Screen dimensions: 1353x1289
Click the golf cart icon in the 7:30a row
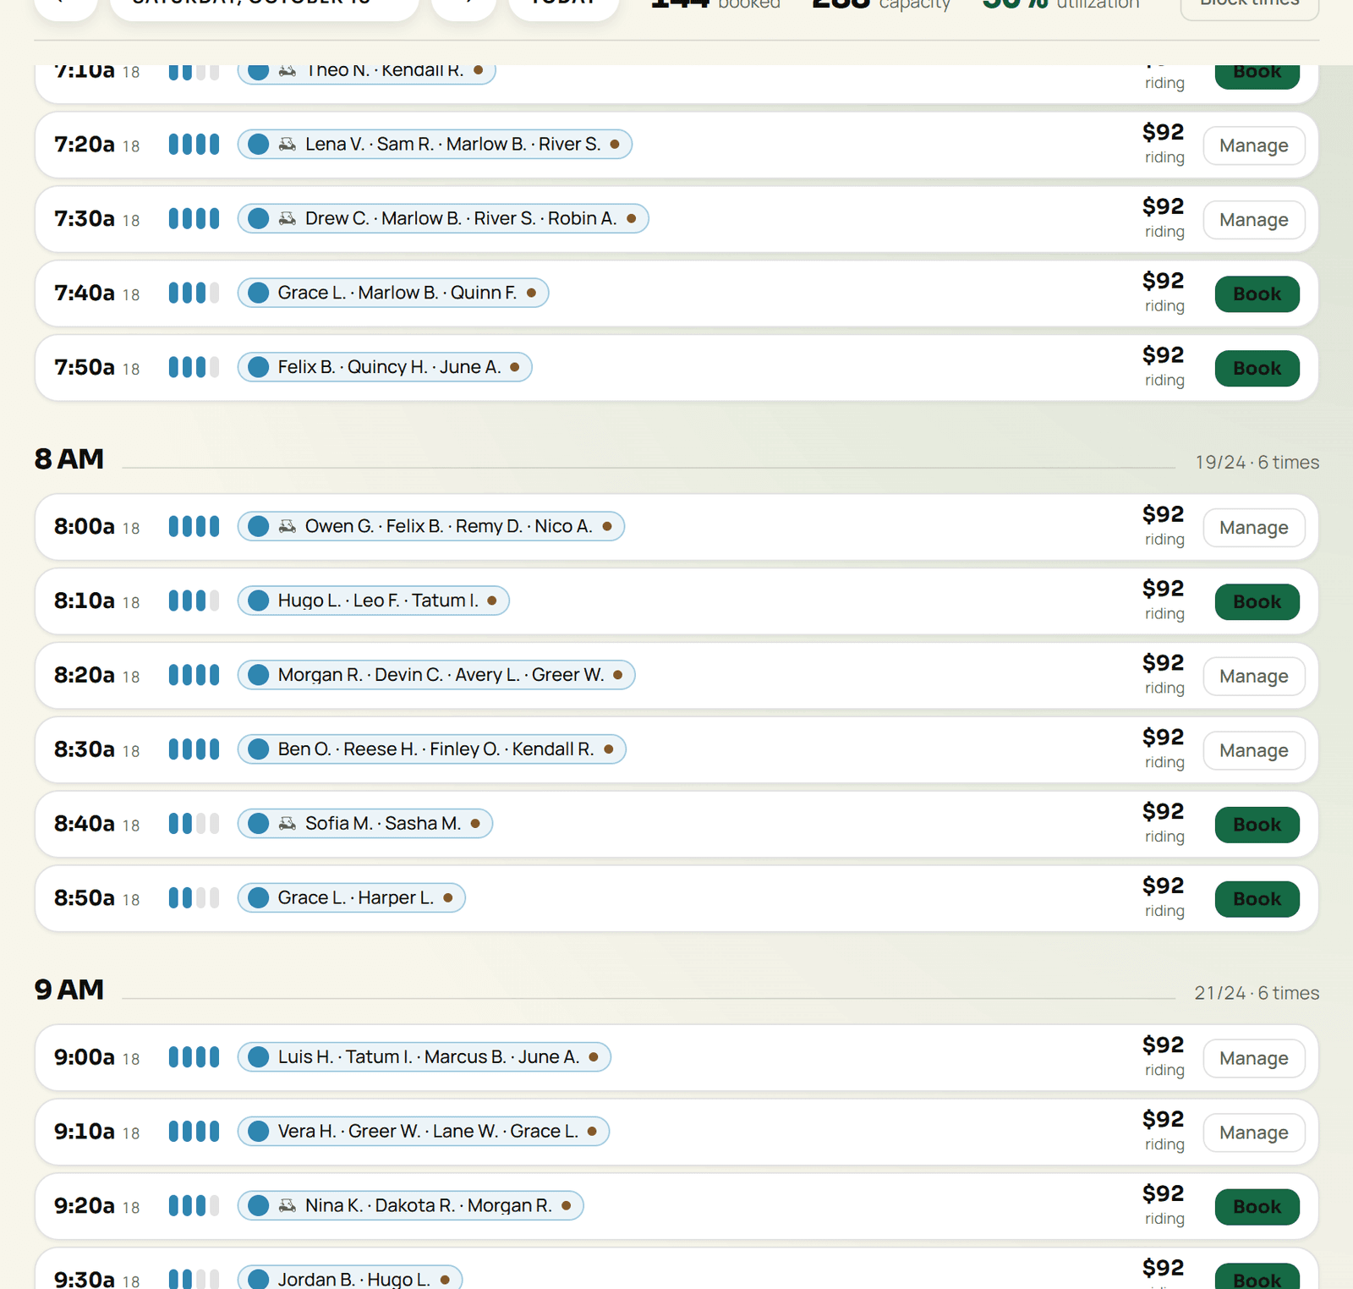point(288,218)
